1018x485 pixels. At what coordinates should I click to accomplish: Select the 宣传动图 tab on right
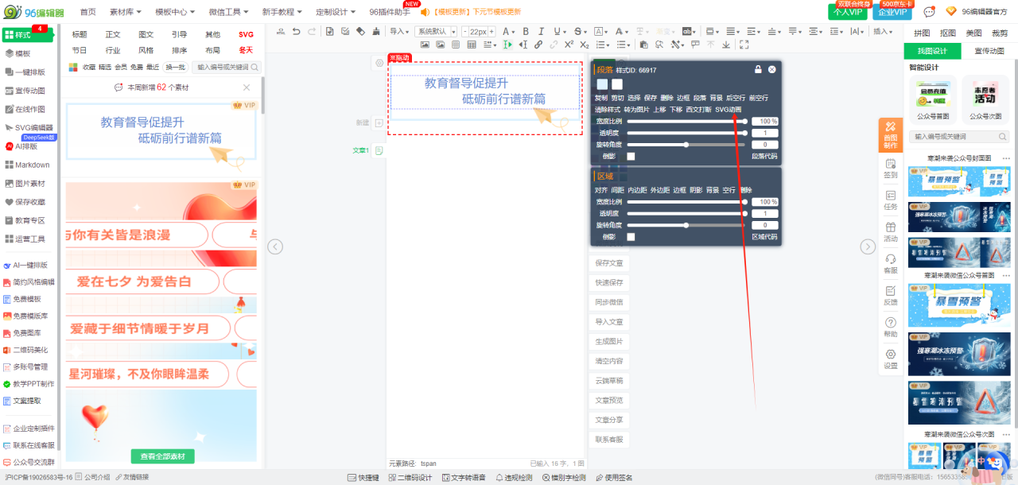tap(989, 51)
